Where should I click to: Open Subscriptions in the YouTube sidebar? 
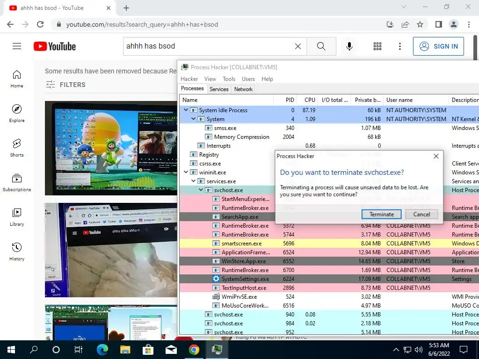point(17,183)
